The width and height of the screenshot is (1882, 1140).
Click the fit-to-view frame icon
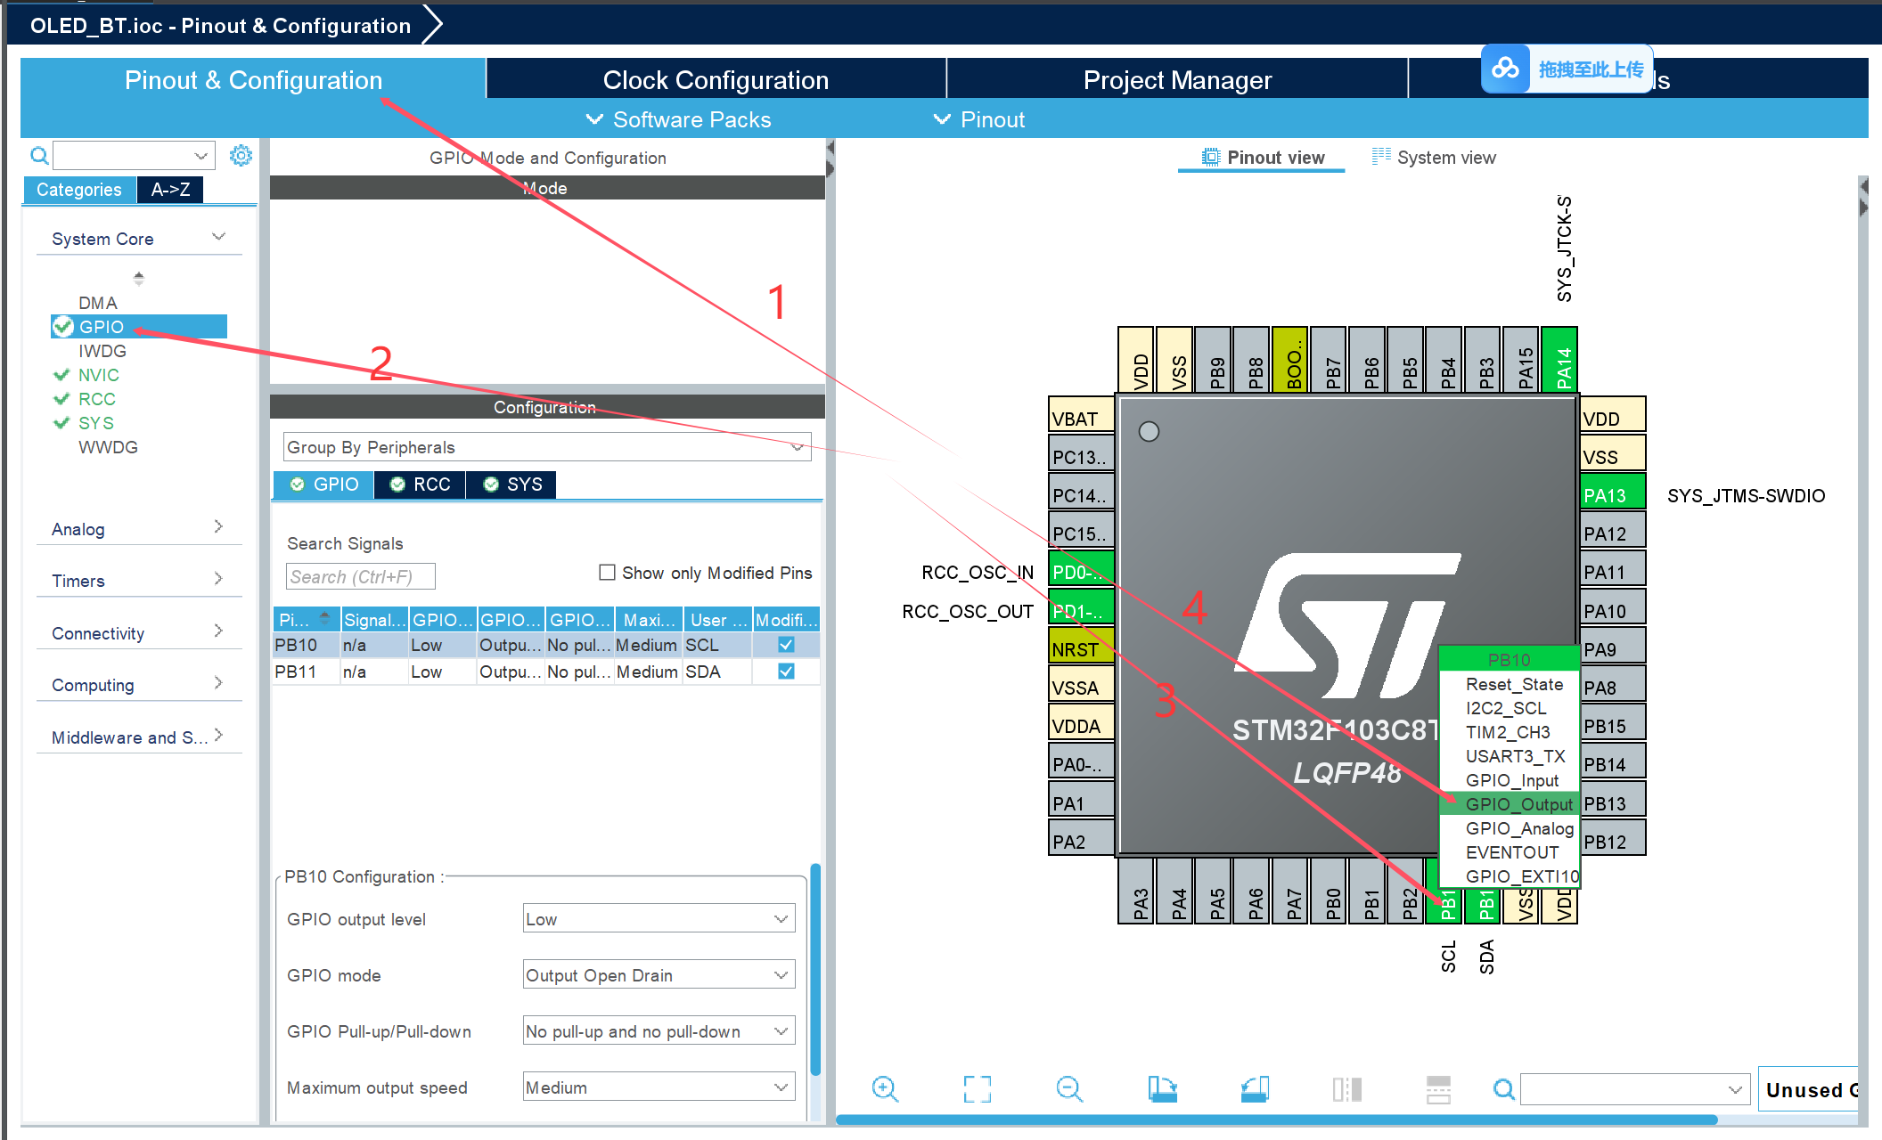pos(977,1088)
